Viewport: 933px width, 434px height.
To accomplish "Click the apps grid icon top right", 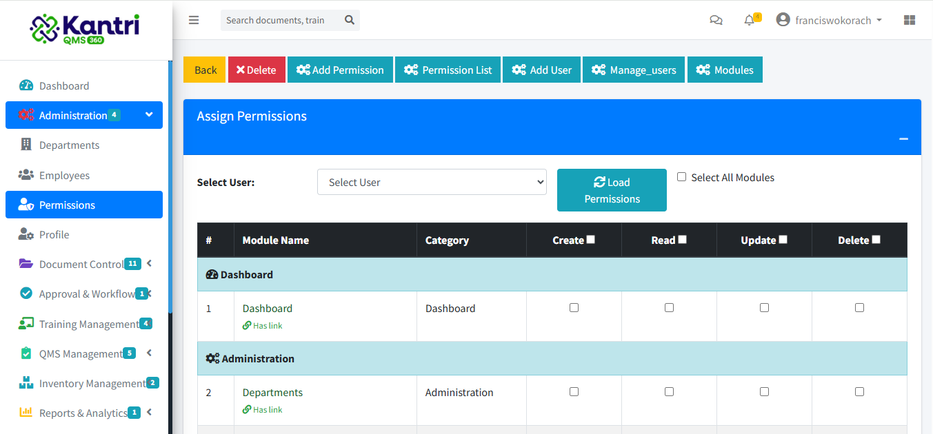I will (x=910, y=20).
